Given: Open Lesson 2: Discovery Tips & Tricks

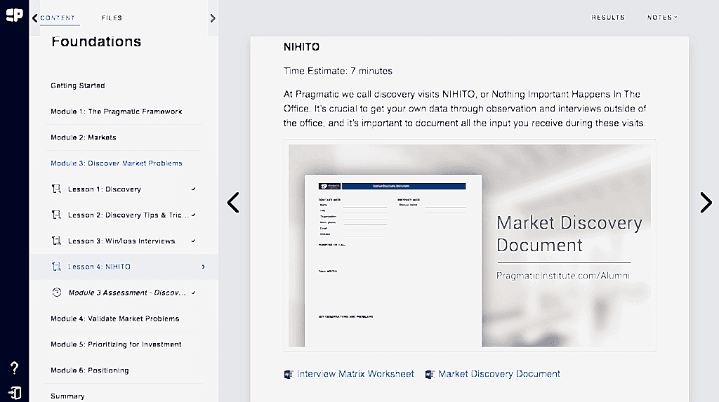Looking at the screenshot, I should point(128,215).
